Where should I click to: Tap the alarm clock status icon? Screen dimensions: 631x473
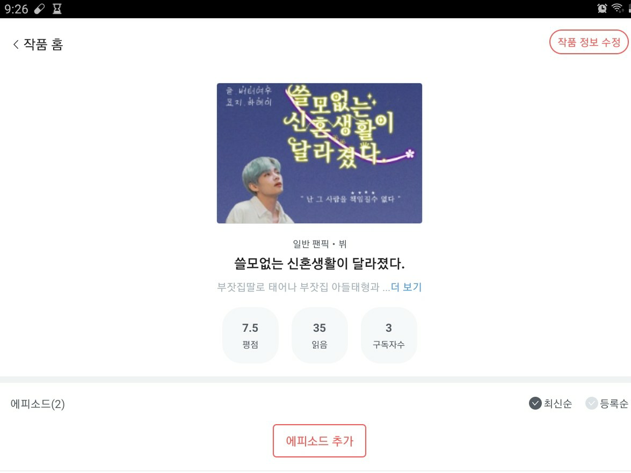pos(602,9)
